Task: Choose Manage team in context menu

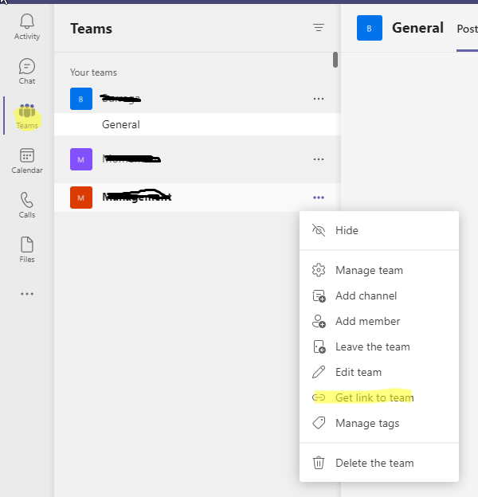Action: 379,270
